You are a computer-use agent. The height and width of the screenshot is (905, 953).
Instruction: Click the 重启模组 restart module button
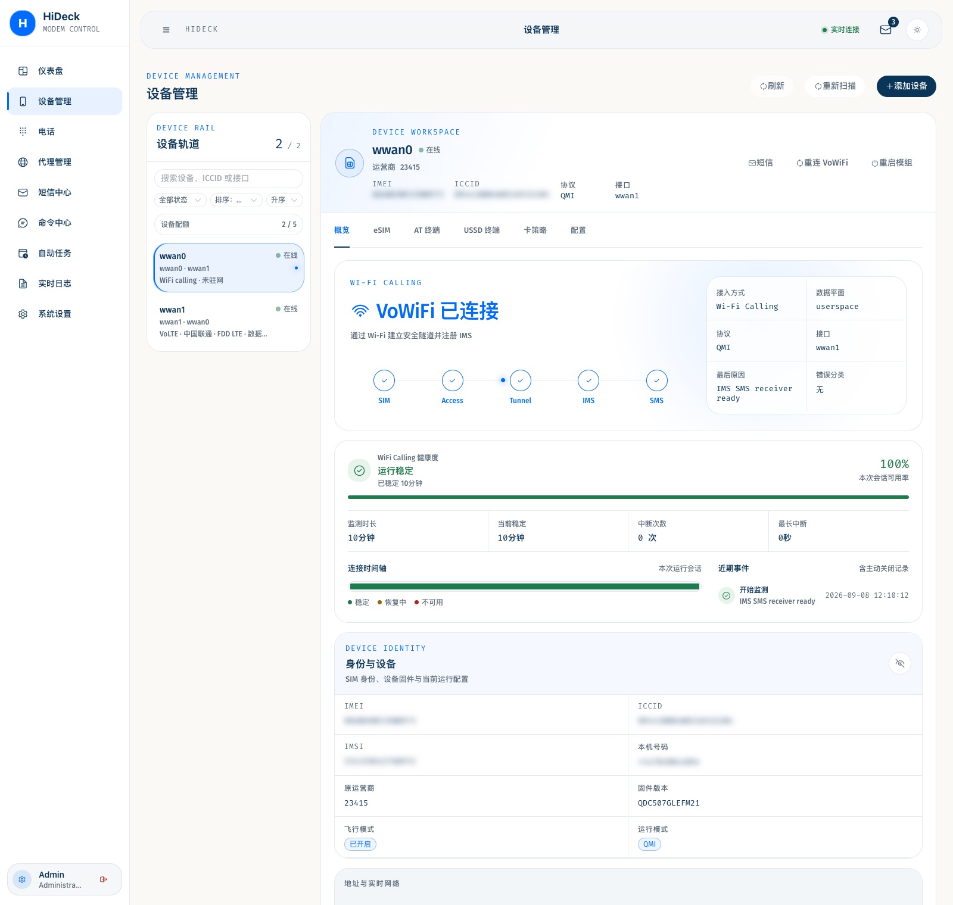pos(892,163)
